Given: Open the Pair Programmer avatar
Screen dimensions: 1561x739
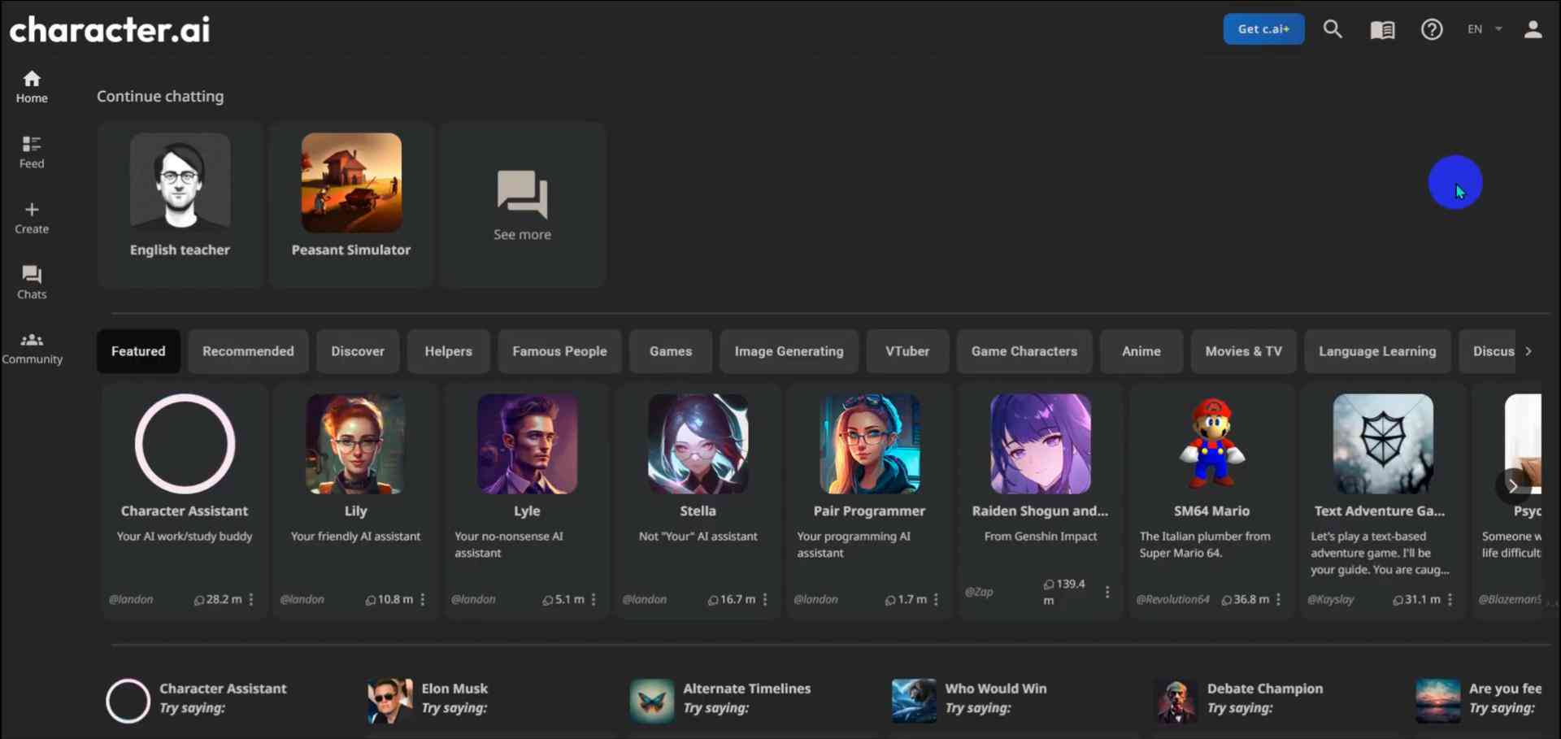Looking at the screenshot, I should pyautogui.click(x=869, y=444).
